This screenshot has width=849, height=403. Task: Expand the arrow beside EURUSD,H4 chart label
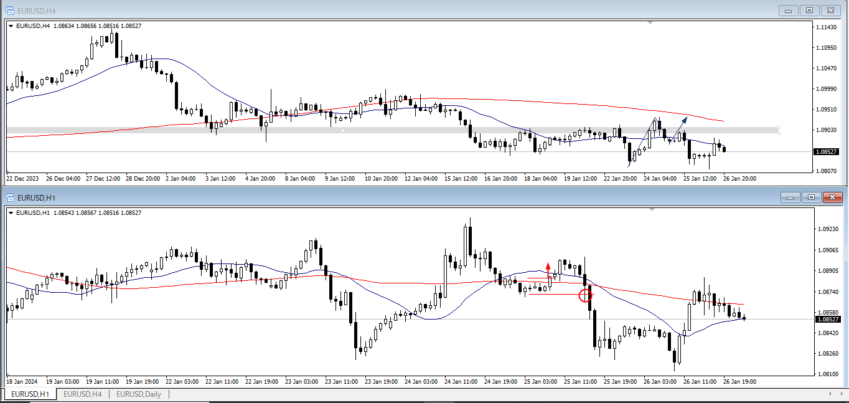[x=11, y=26]
